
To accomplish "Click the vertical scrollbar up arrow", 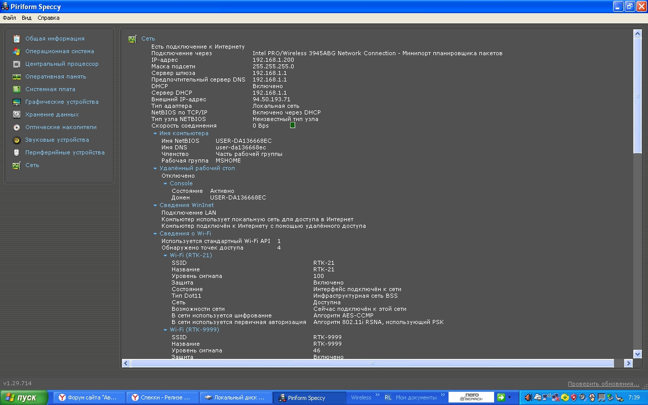I will pyautogui.click(x=637, y=33).
